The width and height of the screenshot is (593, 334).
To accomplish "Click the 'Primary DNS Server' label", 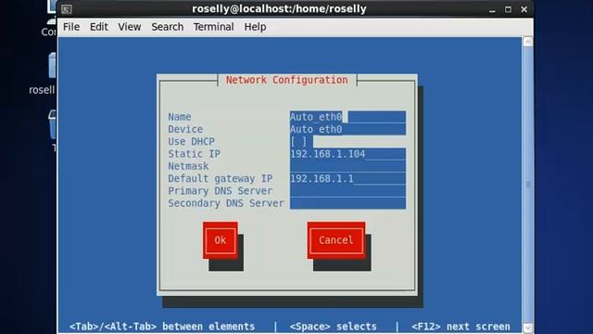I will pyautogui.click(x=221, y=191).
